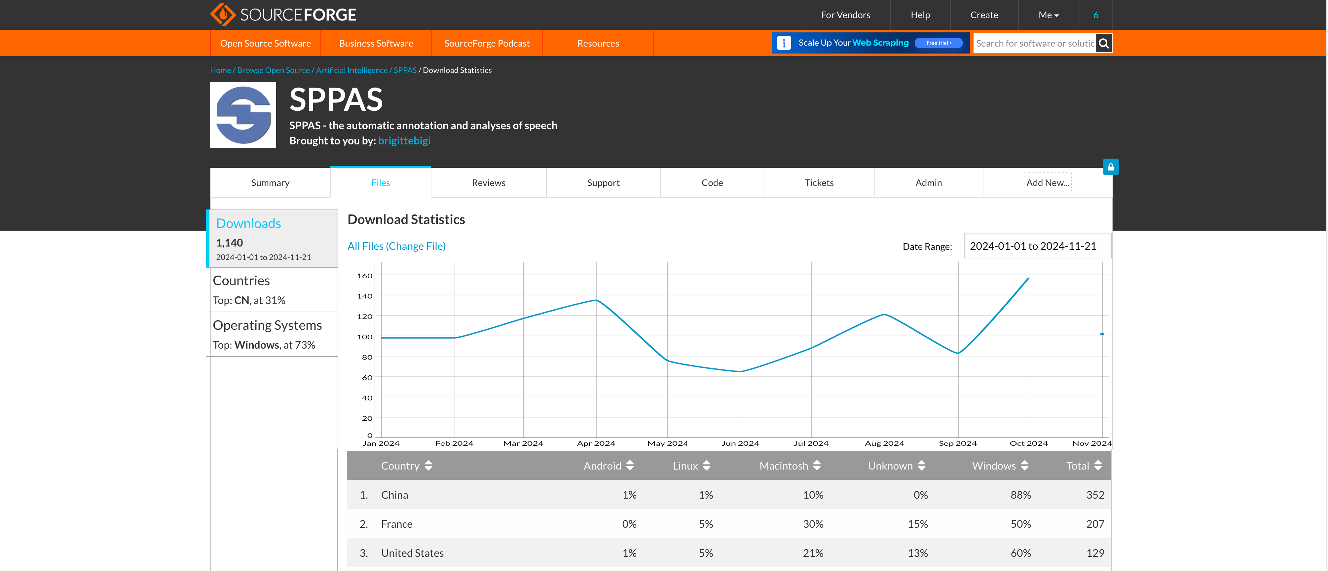
Task: Go to Home breadcrumb
Action: pyautogui.click(x=221, y=70)
